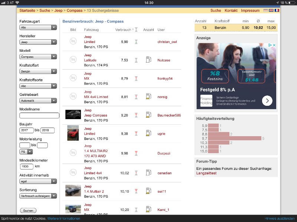Click the round arrow button in the ad

pyautogui.click(x=267, y=101)
